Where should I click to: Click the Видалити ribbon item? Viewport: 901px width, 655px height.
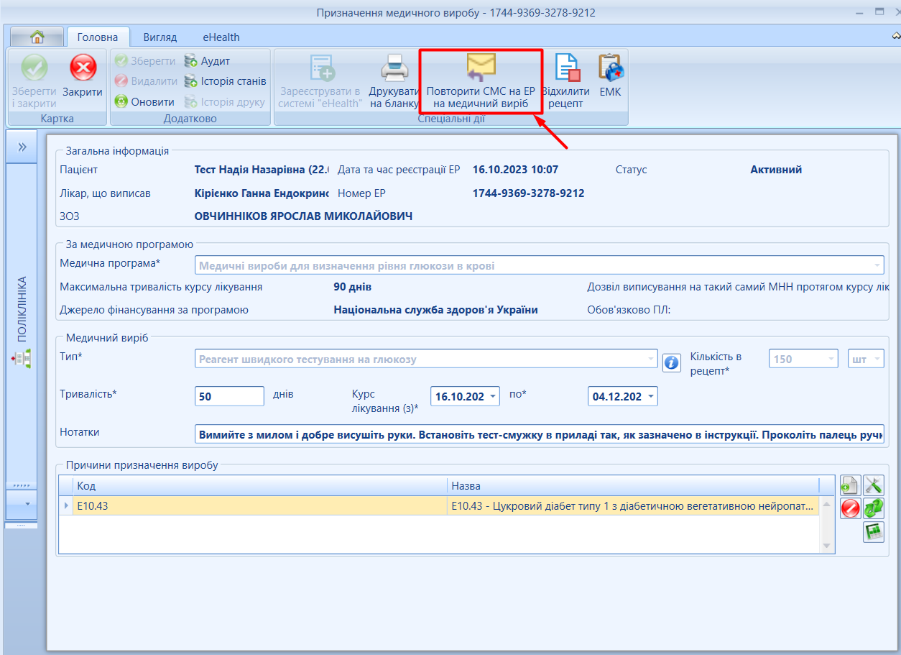coord(146,81)
